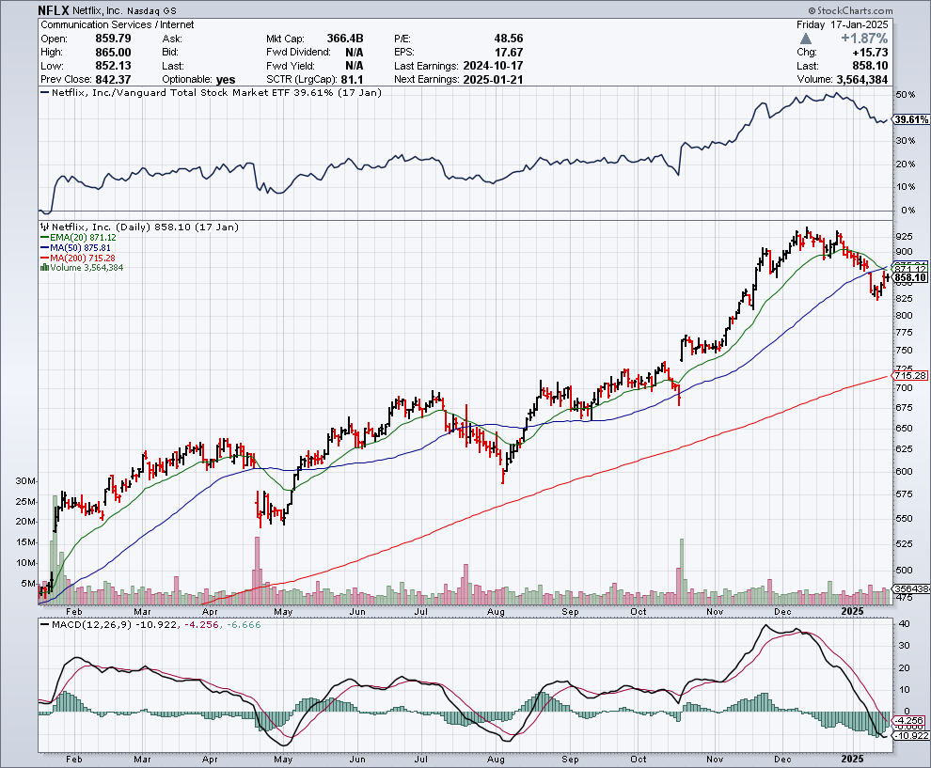This screenshot has width=931, height=768.
Task: Click the Prev Close value 842.37
Action: coord(113,80)
